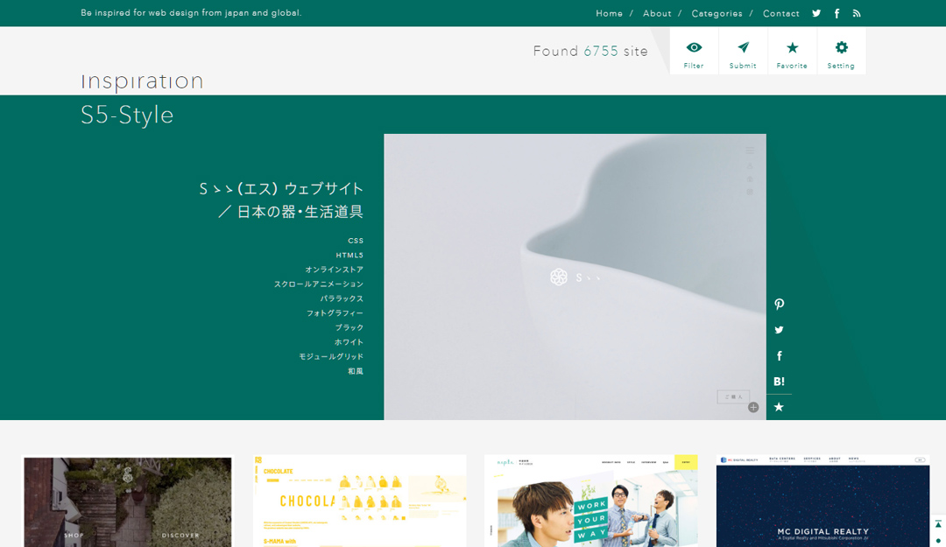
Task: Jump to page top using arrow icon
Action: click(x=938, y=525)
